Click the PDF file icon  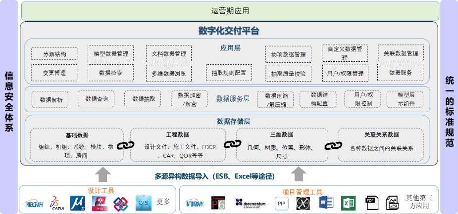point(371,203)
